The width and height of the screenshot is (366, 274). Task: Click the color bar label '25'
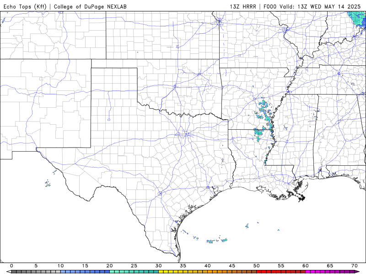click(x=134, y=266)
